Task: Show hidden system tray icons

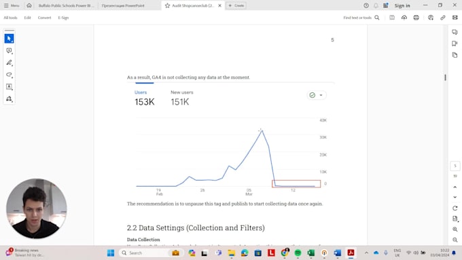Action: click(x=366, y=253)
